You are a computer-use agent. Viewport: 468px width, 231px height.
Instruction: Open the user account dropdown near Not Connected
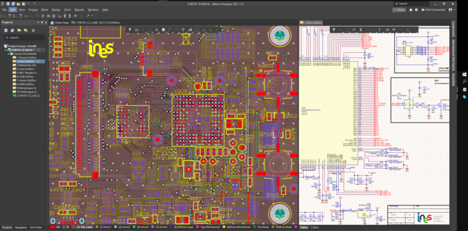pyautogui.click(x=451, y=10)
